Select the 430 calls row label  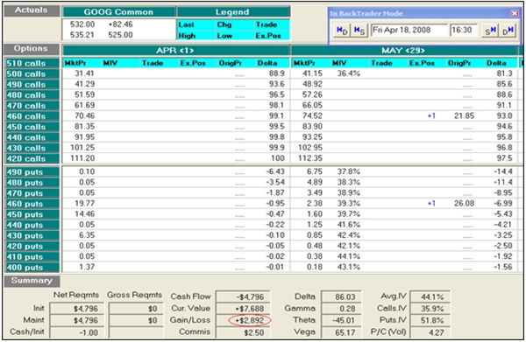tap(32, 148)
